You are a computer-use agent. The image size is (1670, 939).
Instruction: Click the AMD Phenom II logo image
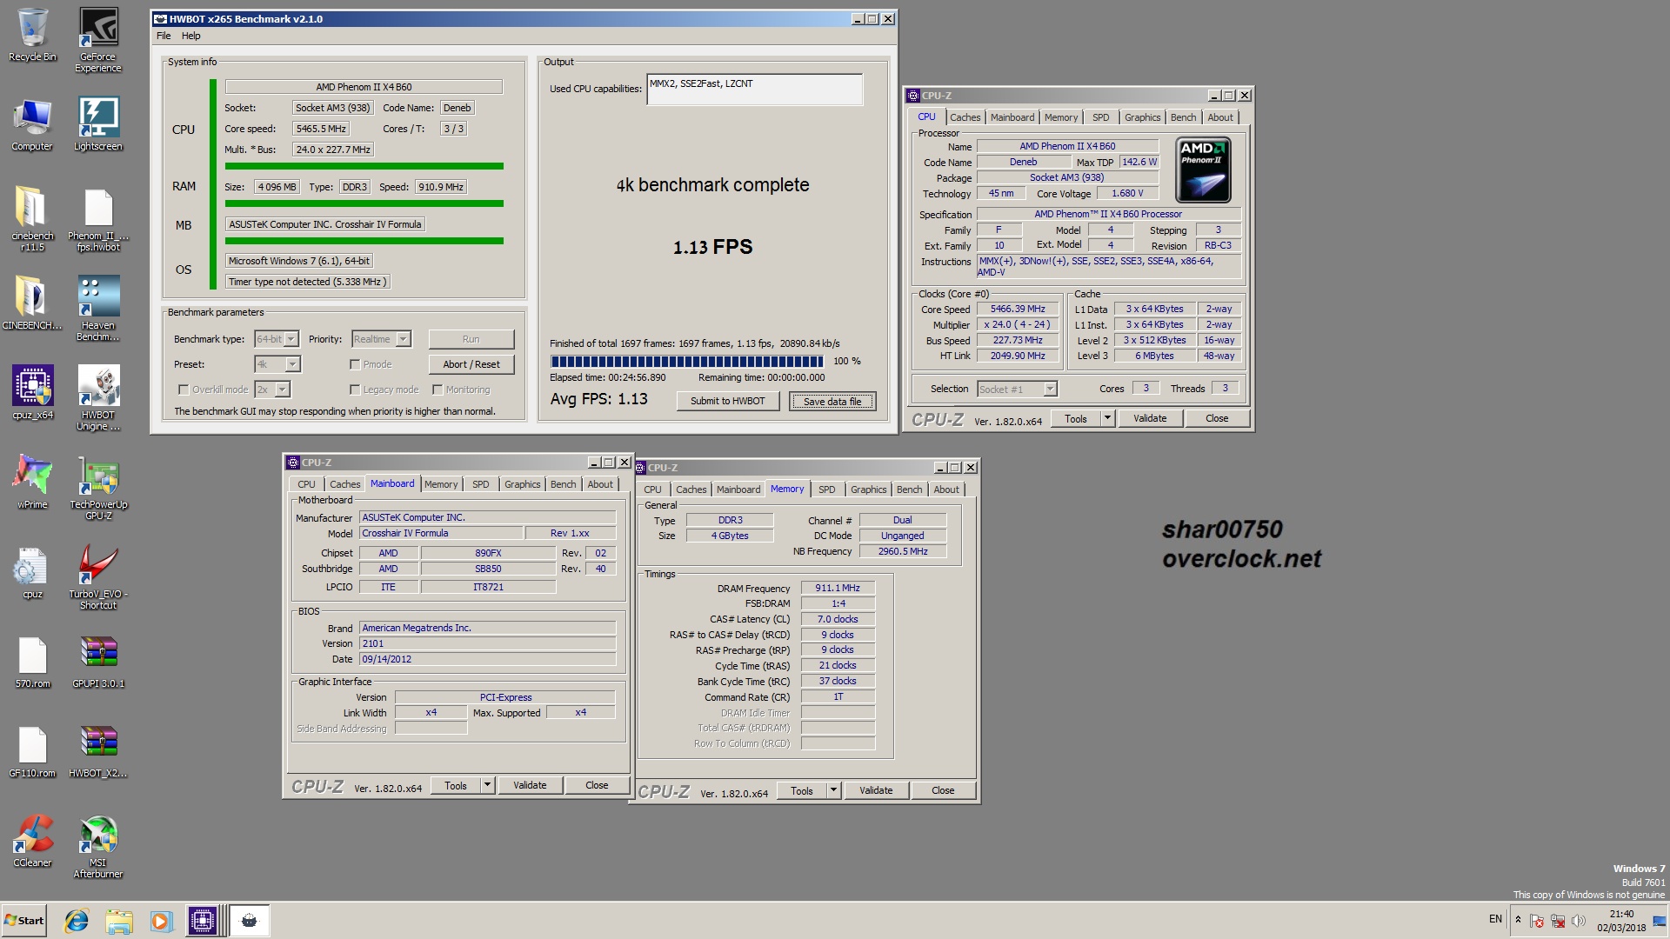coord(1204,170)
